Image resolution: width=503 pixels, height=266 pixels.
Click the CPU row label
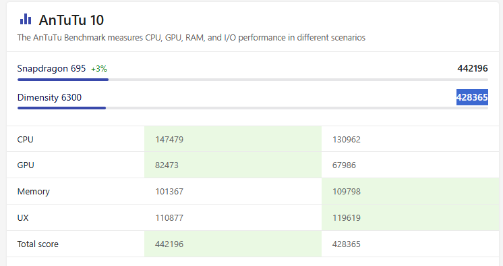point(26,140)
